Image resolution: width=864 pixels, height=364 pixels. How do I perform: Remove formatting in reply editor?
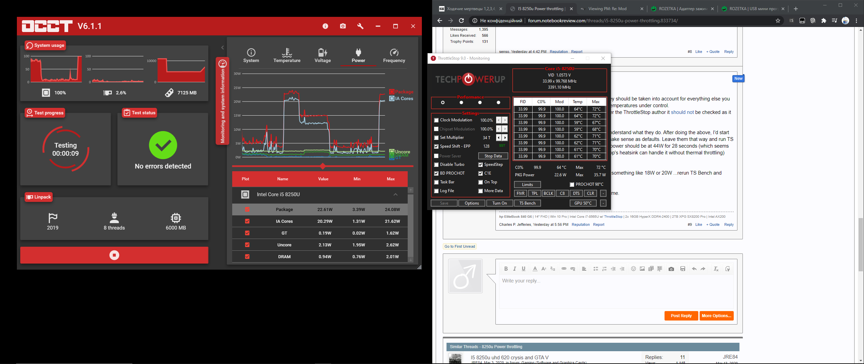tap(716, 269)
